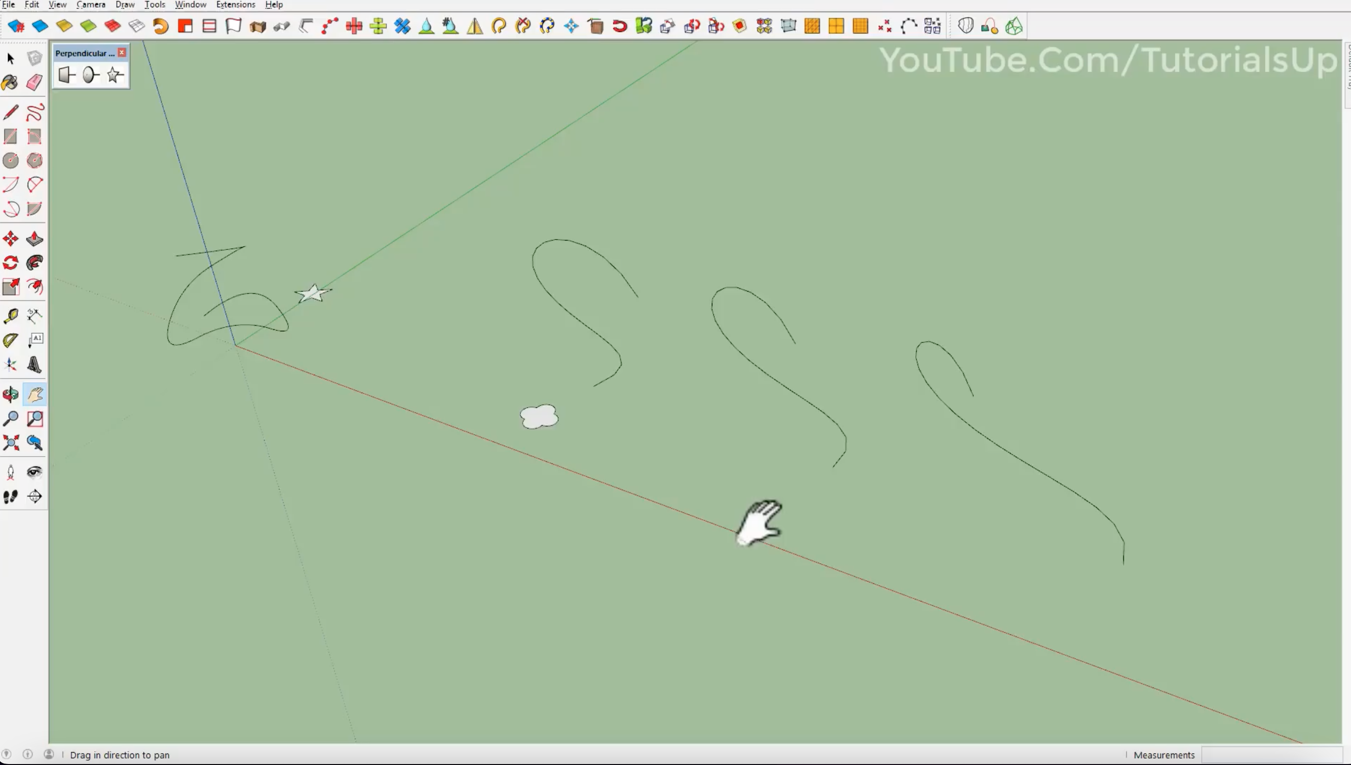Click the yellow surface toolbar icon

(x=64, y=26)
